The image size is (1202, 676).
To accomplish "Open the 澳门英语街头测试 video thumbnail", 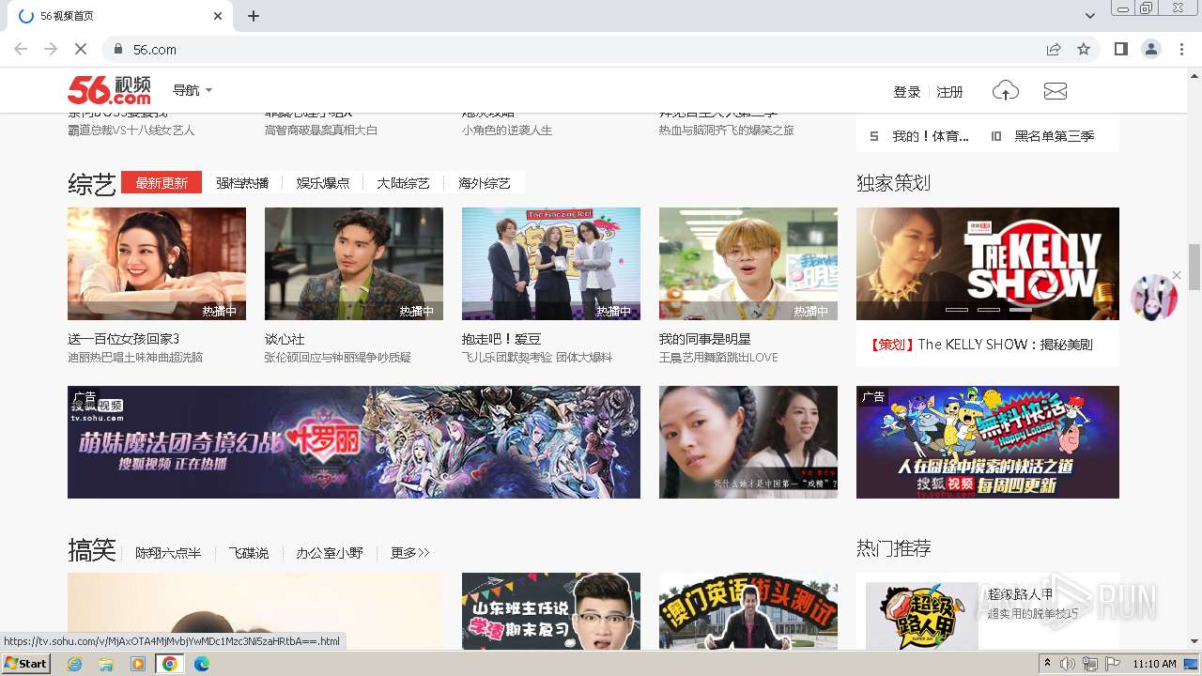I will pos(748,611).
